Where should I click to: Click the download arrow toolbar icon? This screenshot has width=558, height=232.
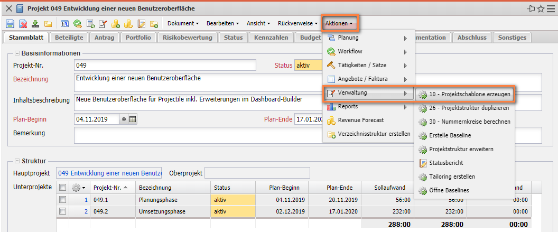click(x=35, y=24)
